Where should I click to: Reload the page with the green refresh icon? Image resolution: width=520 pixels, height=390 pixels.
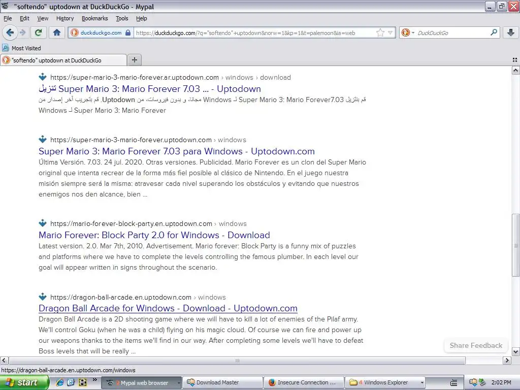(39, 32)
